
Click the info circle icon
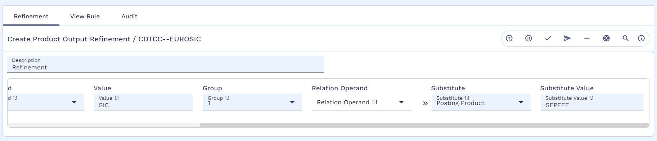tap(641, 38)
